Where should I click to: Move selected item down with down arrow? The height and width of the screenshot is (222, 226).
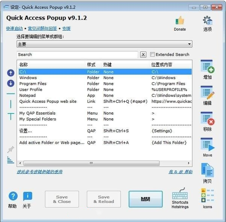(11, 83)
